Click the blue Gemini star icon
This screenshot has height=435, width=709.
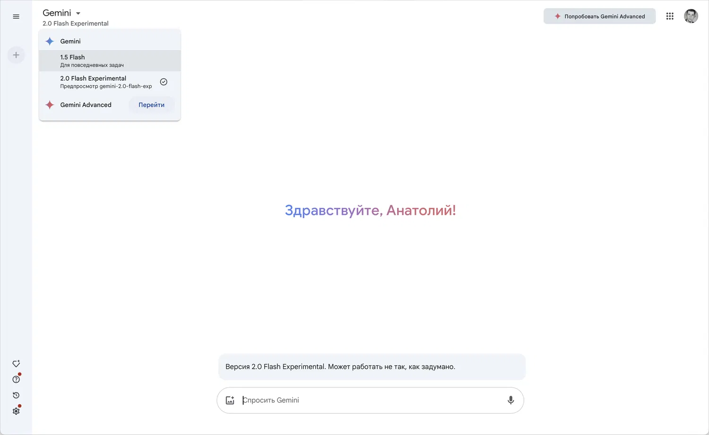tap(50, 41)
